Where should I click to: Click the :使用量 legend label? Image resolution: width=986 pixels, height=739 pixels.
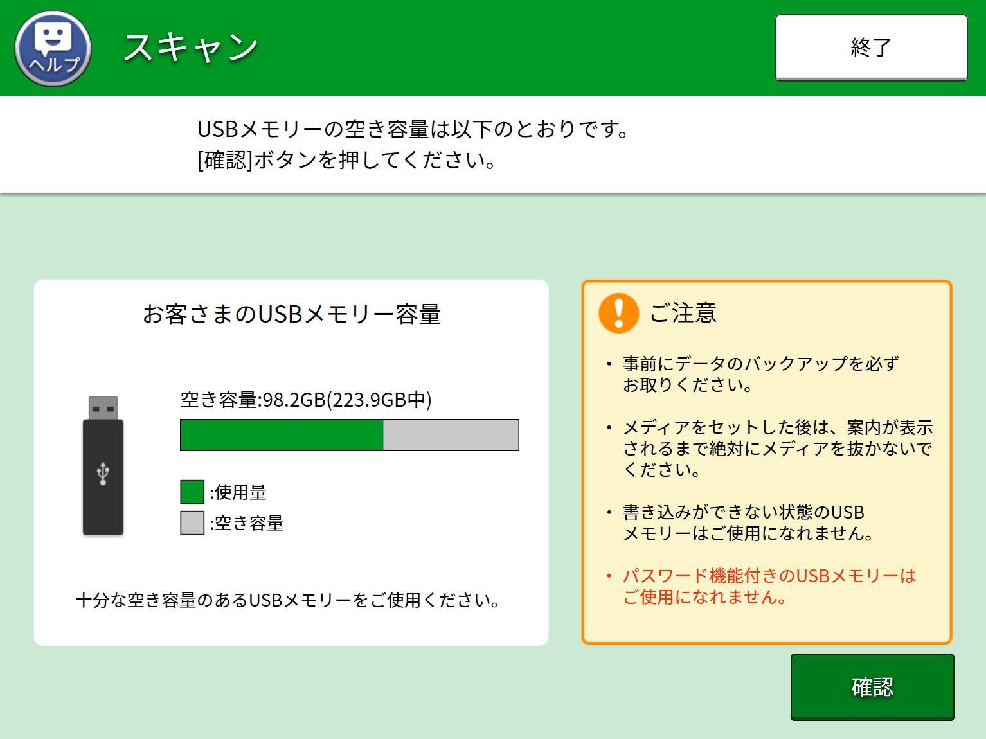[x=239, y=492]
